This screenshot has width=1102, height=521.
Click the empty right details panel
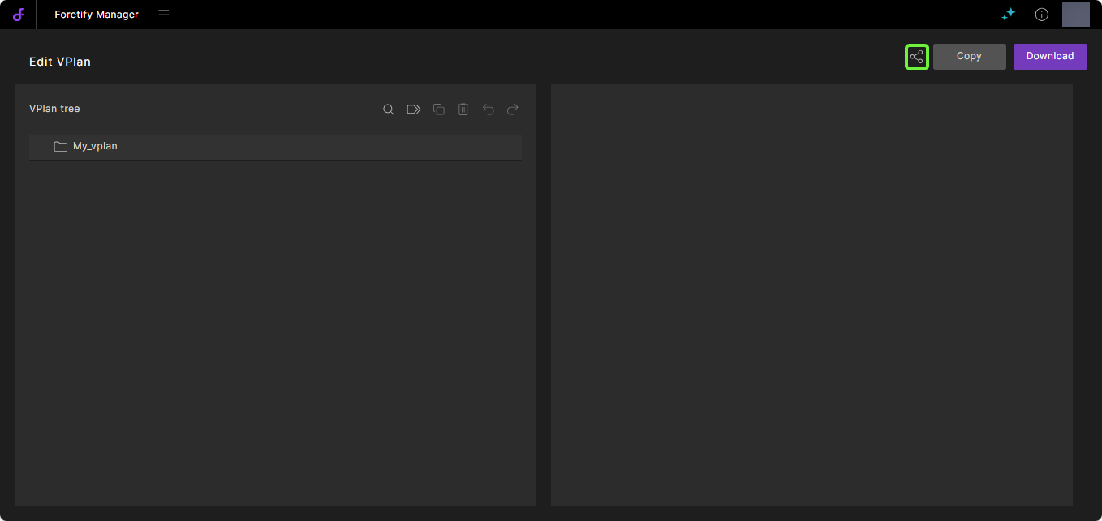pos(811,295)
